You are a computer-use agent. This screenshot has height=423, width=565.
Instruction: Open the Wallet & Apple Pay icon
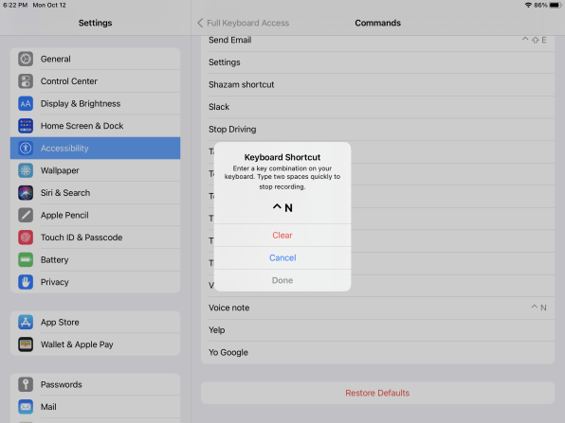tap(26, 344)
